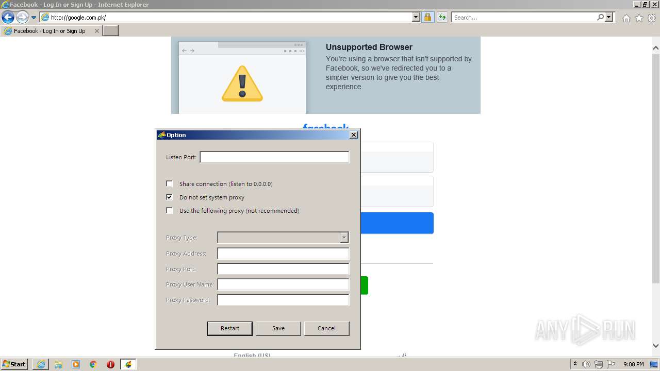
Task: Open File Explorer folder taskbar icon
Action: click(58, 364)
